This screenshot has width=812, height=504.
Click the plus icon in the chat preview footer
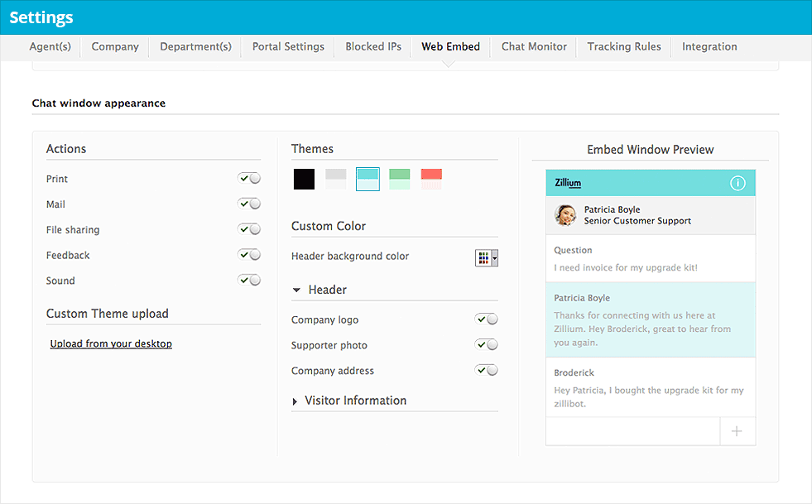pyautogui.click(x=737, y=430)
